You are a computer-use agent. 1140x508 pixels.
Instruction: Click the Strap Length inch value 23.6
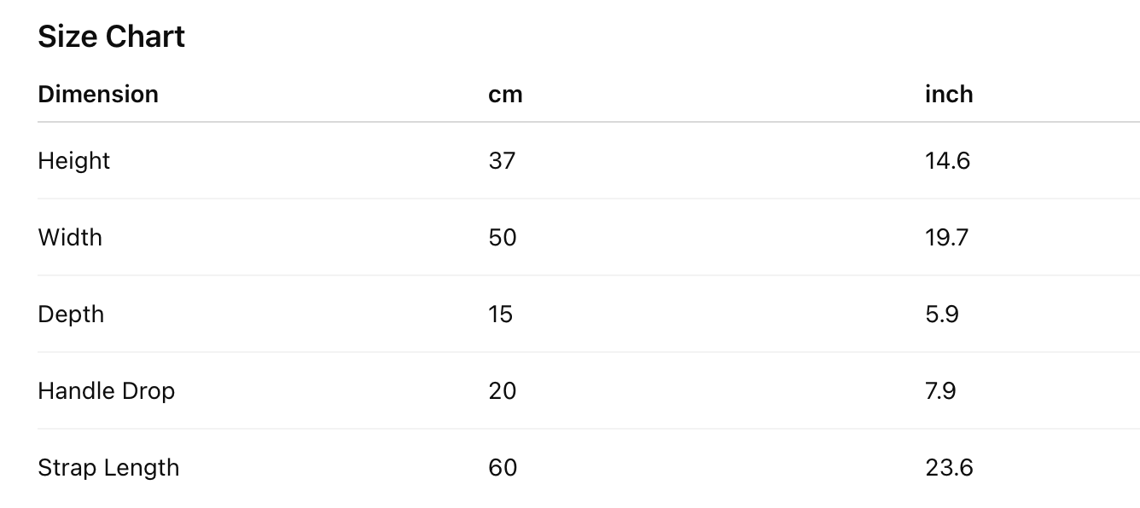(x=949, y=467)
